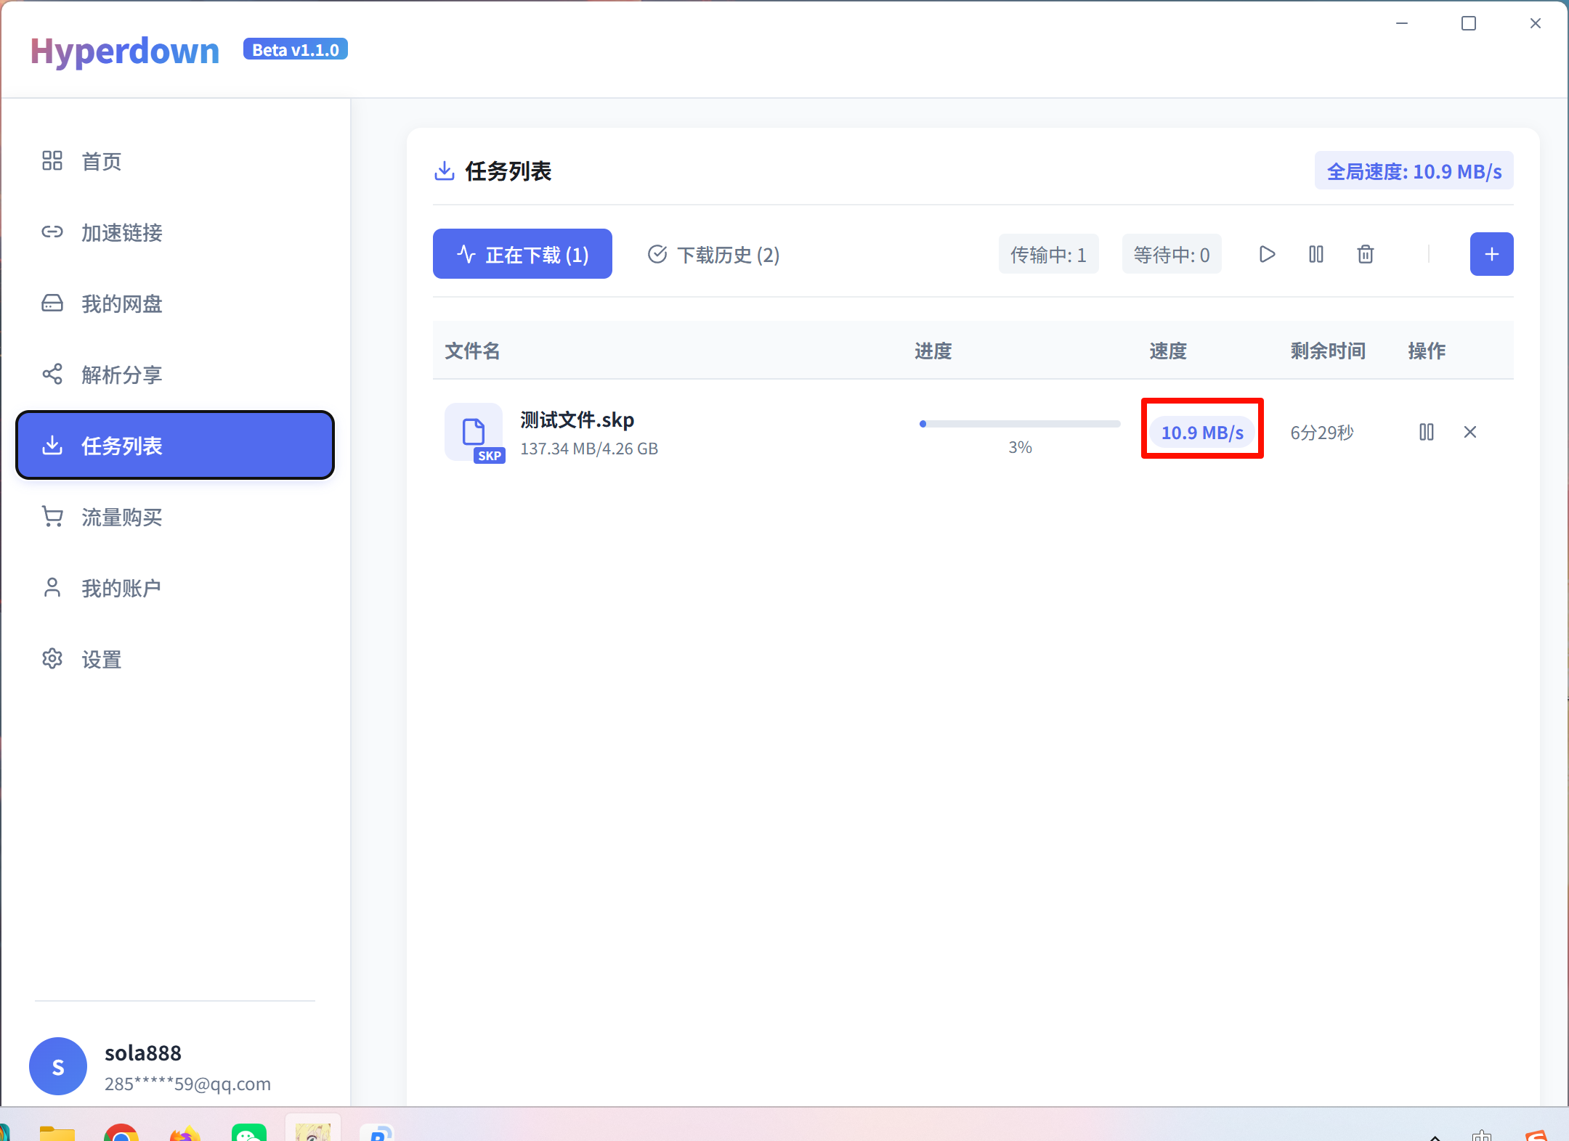
Task: Minimize the Hyperdown window
Action: [x=1402, y=23]
